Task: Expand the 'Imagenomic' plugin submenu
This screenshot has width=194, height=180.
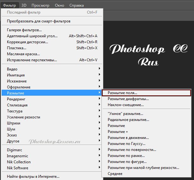Action: (17, 156)
